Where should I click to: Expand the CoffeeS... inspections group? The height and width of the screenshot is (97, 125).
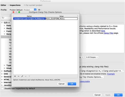coord(2,71)
